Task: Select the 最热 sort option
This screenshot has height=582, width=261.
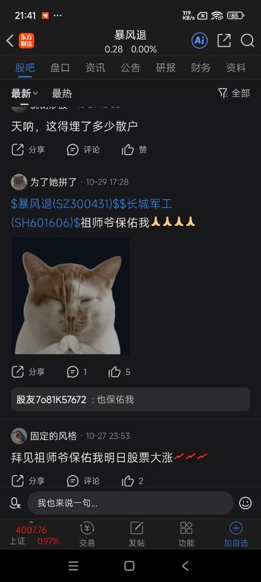Action: tap(62, 94)
